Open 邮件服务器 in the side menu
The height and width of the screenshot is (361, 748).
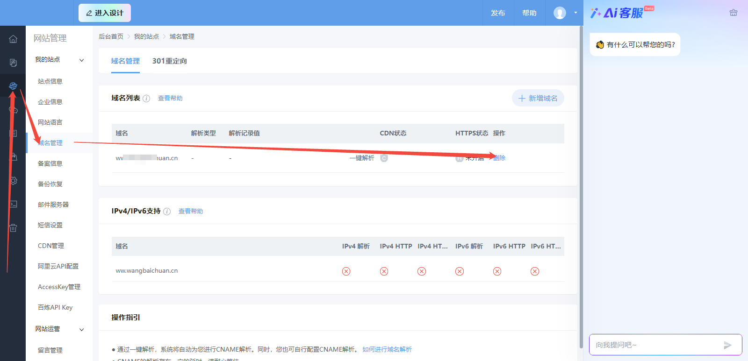[53, 205]
